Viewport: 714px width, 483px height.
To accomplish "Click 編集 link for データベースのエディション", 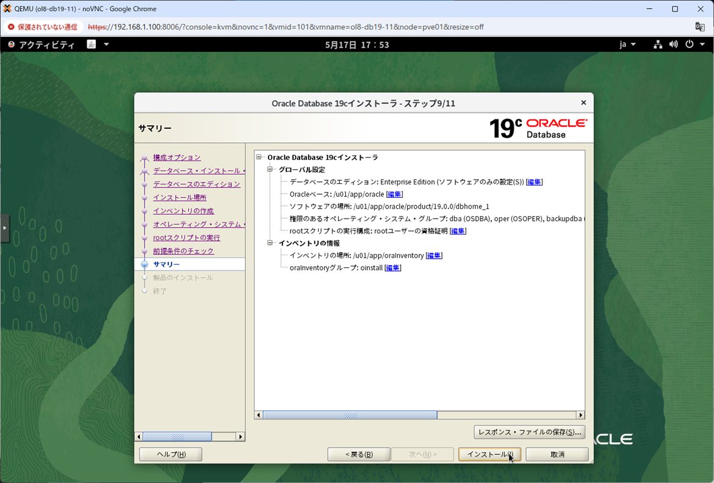I will point(534,182).
